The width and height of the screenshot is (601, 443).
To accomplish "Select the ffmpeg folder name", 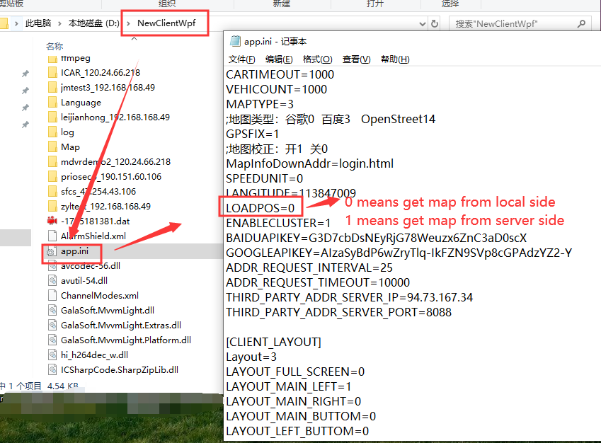I will click(76, 58).
